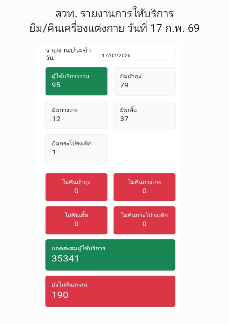Click the ยังไม่คืนสะสม 190 red panel
This screenshot has height=324, width=229.
click(110, 291)
